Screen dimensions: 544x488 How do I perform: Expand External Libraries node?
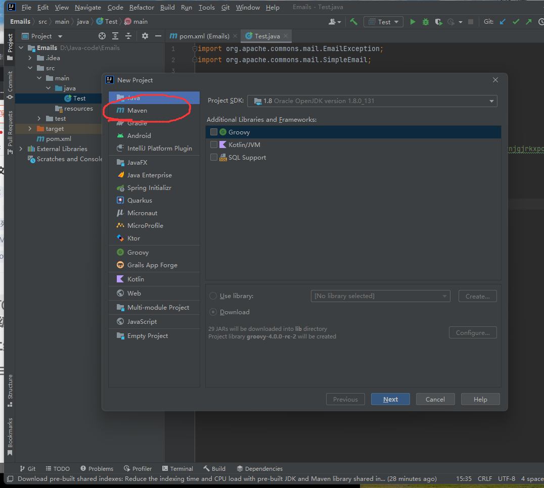click(21, 149)
